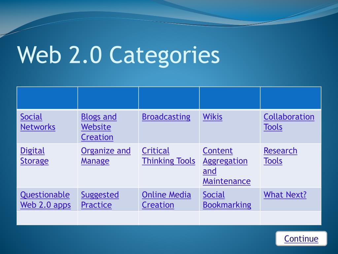Open the Organize and Manage link

(106, 156)
